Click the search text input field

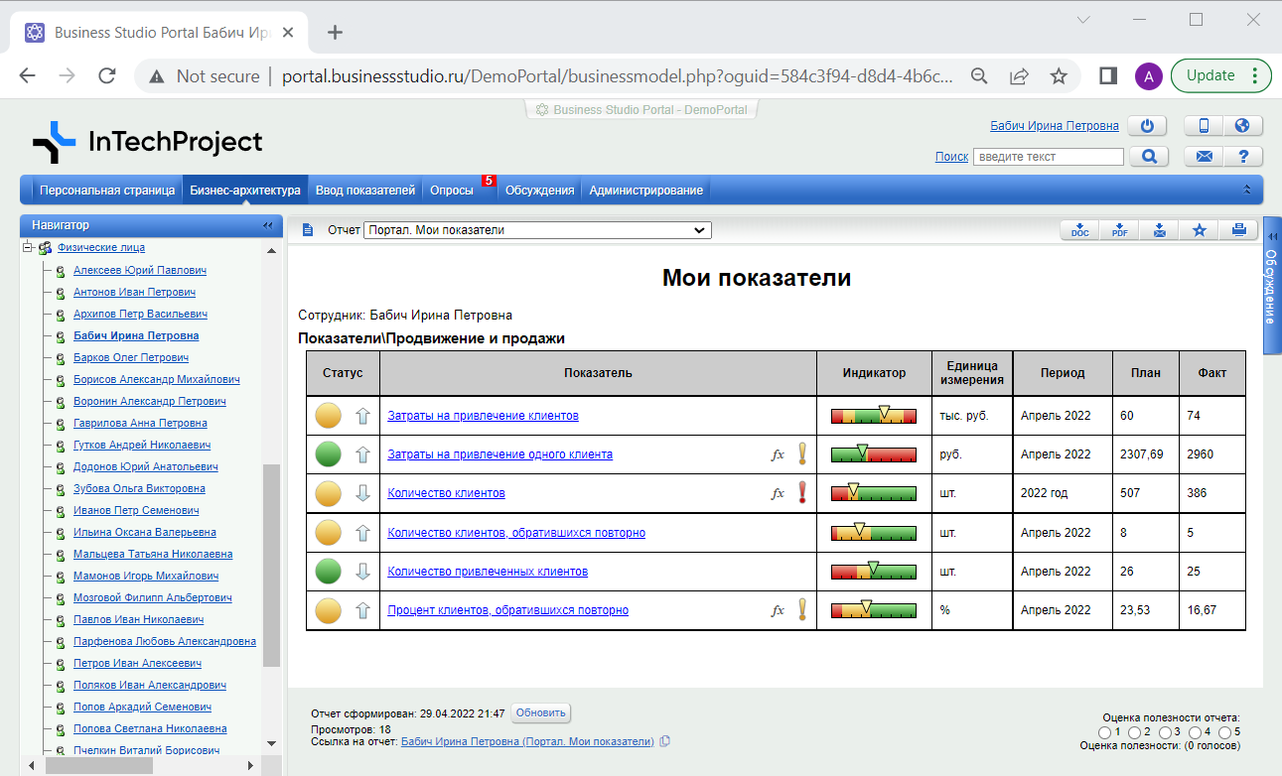pyautogui.click(x=1048, y=157)
